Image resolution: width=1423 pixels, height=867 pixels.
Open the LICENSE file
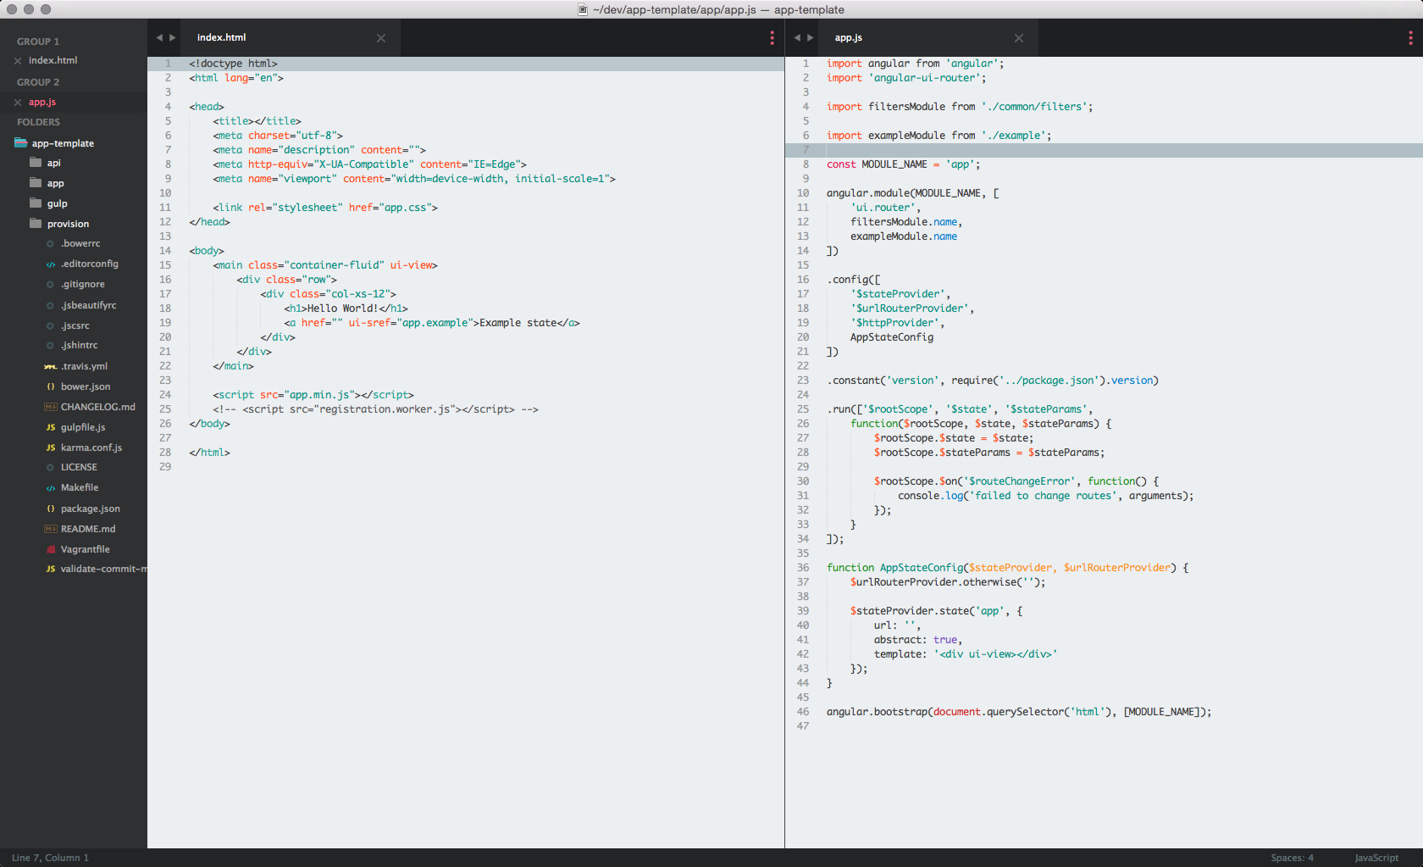tap(79, 467)
